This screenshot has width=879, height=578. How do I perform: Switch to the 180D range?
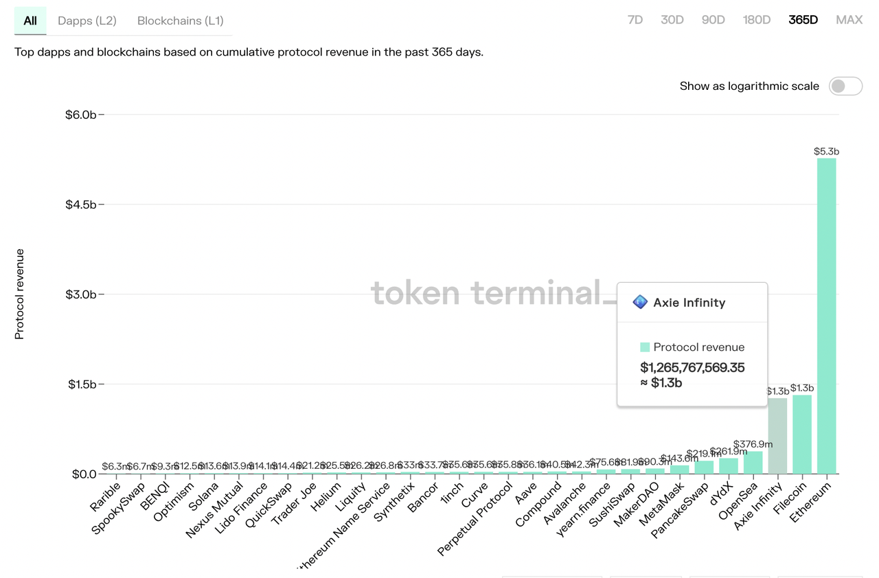coord(756,20)
